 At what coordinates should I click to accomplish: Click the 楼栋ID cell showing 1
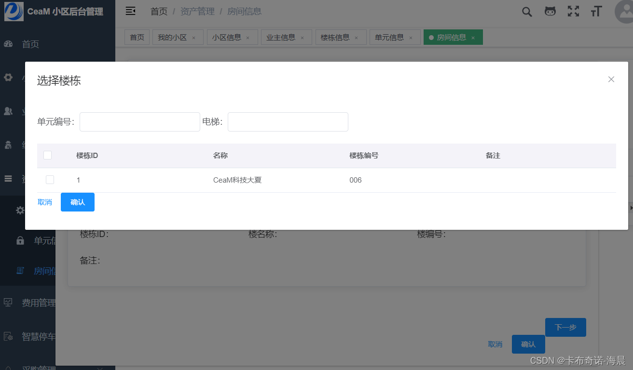(79, 180)
